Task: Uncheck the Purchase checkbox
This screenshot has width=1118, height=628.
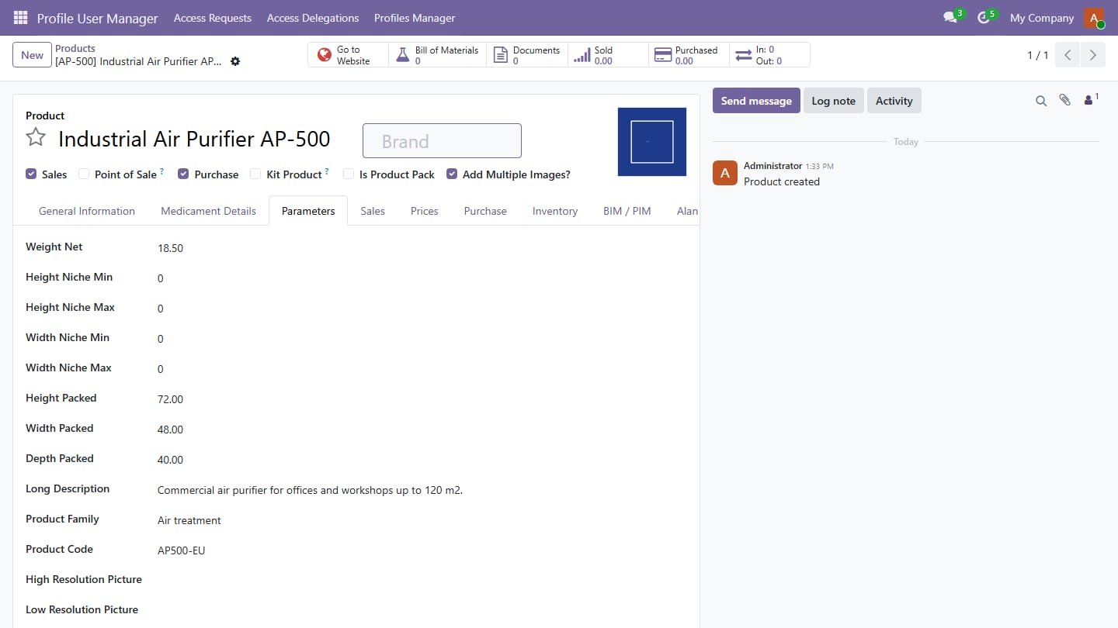Action: coord(183,174)
